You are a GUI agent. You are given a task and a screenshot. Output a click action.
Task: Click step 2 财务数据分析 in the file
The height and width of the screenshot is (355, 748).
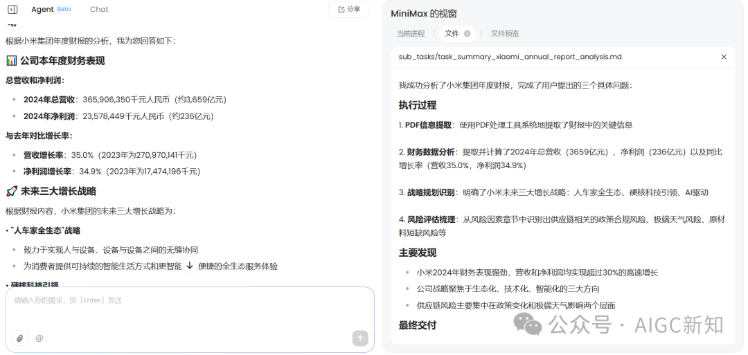pos(561,158)
